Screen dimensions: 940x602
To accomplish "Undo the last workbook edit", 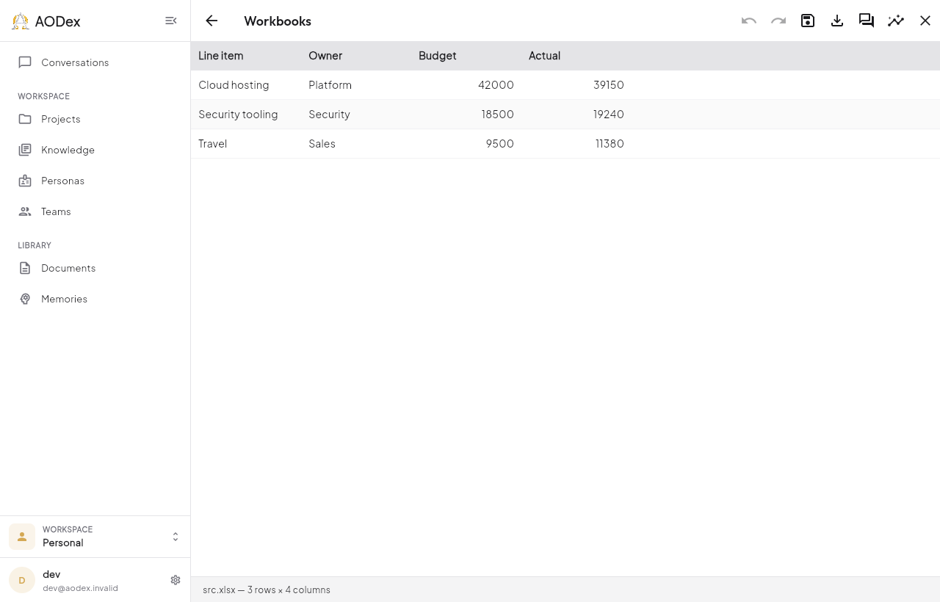I will 749,21.
